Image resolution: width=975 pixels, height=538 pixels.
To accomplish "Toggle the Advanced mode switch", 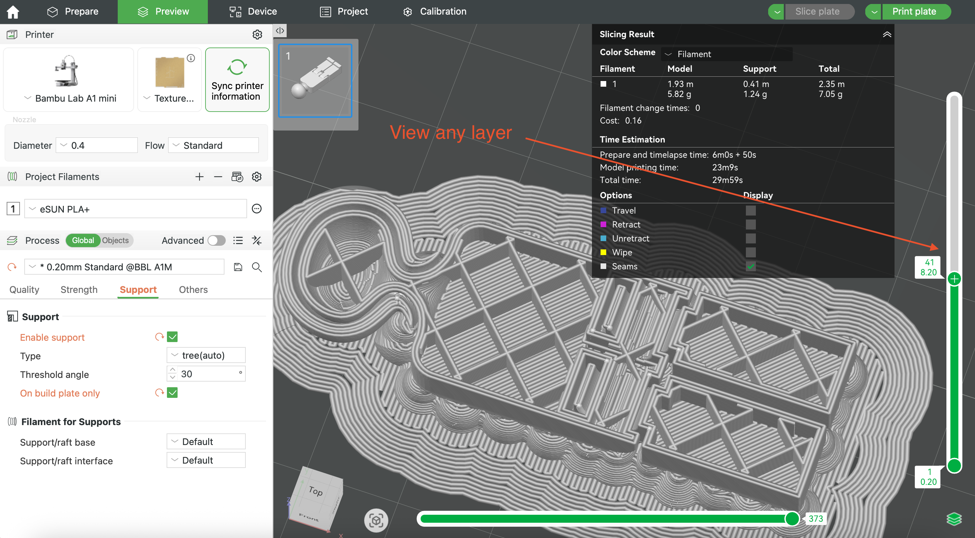I will point(216,240).
